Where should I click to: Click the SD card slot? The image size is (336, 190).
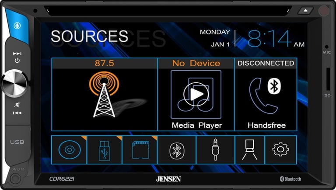point(328,79)
